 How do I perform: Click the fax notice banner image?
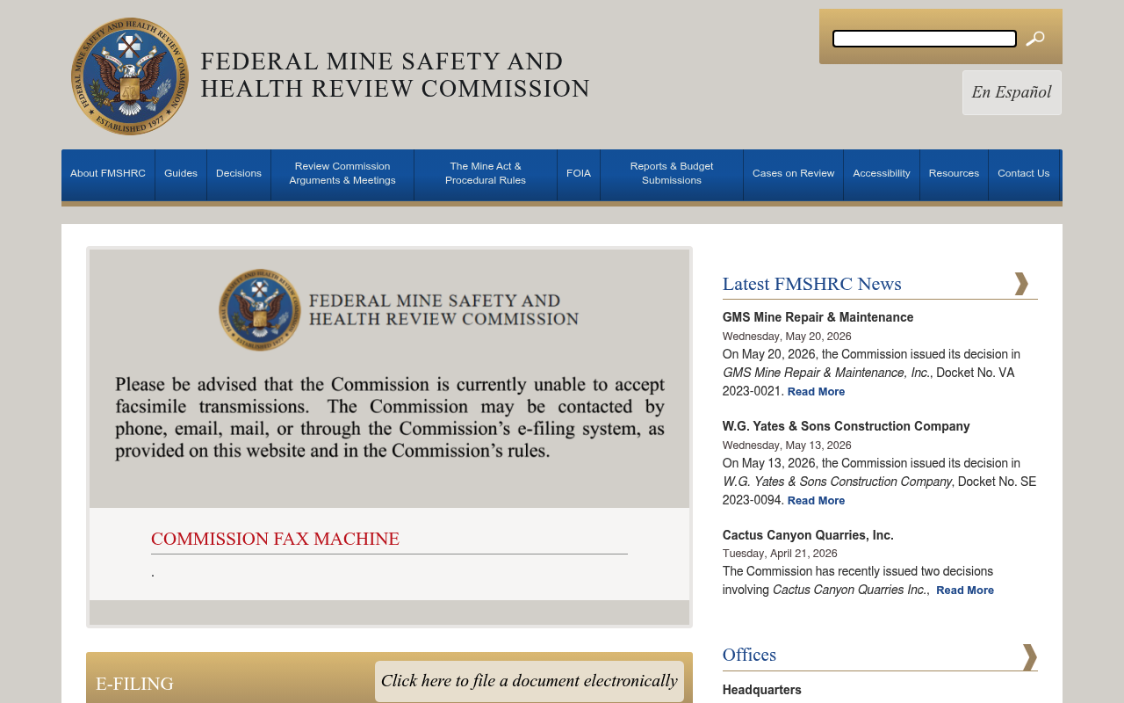tap(389, 379)
